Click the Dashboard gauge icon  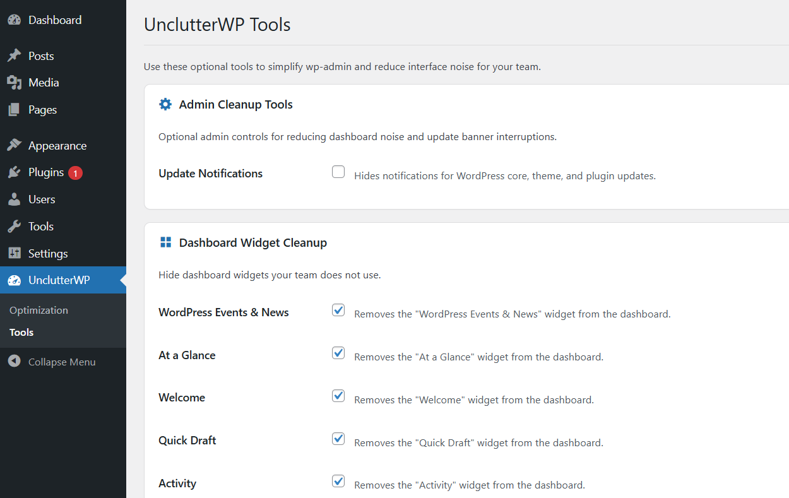coord(15,20)
